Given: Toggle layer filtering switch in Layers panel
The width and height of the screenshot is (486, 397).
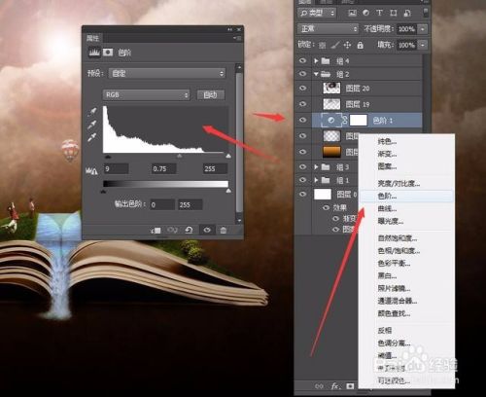Looking at the screenshot, I should [x=426, y=13].
